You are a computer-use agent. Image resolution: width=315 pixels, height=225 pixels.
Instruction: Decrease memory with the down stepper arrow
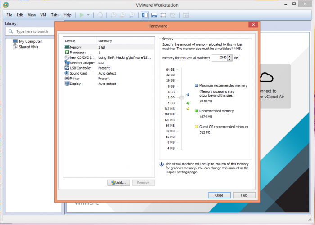tap(230, 59)
